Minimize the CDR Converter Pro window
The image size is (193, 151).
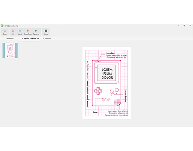click(179, 26)
